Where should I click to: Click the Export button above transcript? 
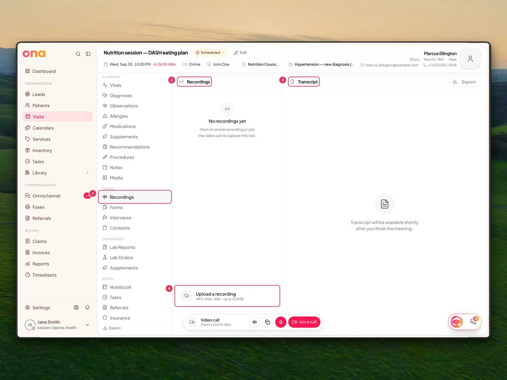click(464, 82)
